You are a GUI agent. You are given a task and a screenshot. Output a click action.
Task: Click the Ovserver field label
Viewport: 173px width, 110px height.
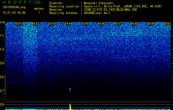[56, 3]
